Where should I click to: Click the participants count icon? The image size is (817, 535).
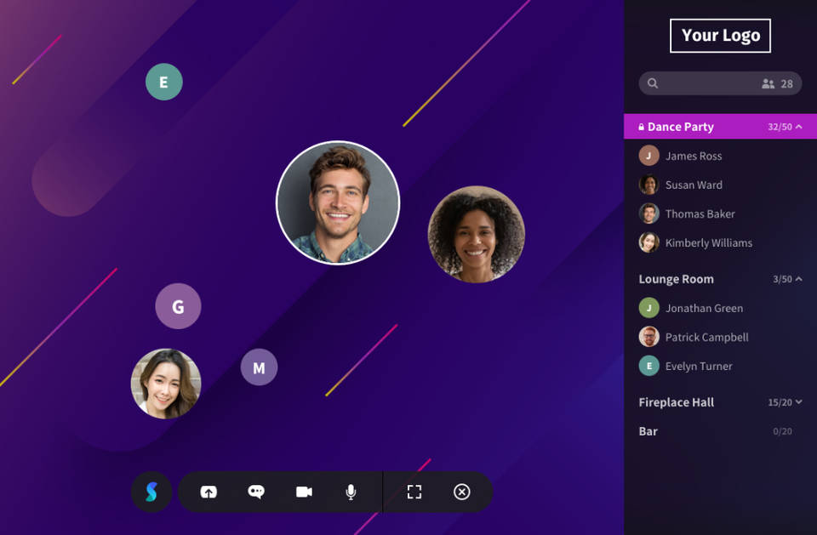pos(768,84)
